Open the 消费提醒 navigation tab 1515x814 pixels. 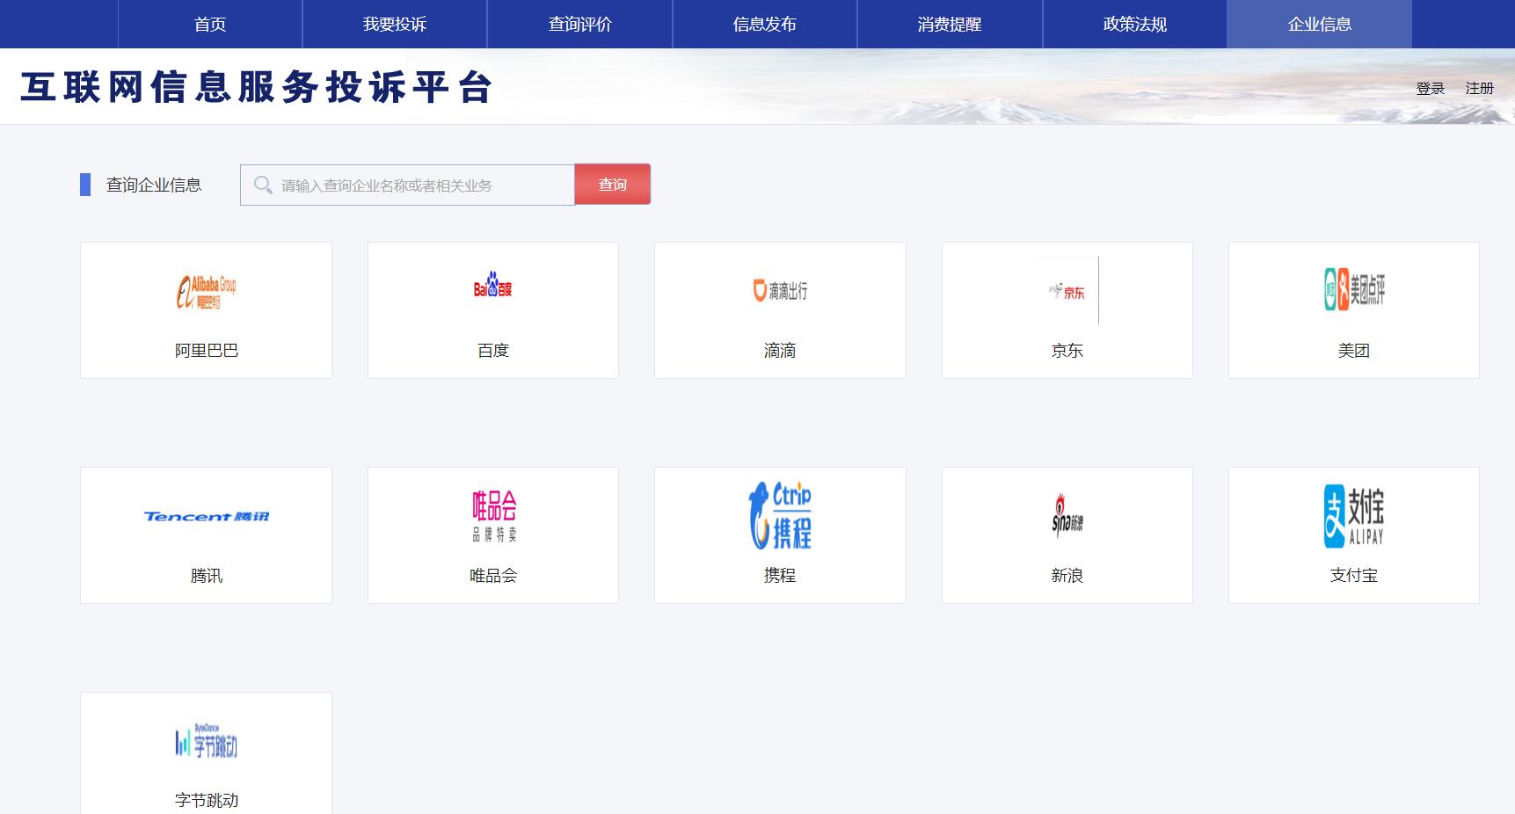pyautogui.click(x=950, y=24)
